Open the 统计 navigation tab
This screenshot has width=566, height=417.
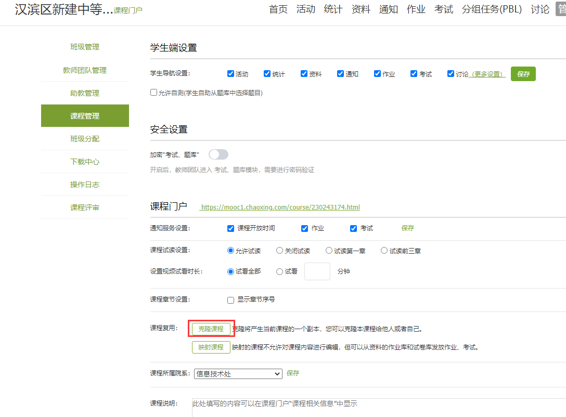click(333, 9)
